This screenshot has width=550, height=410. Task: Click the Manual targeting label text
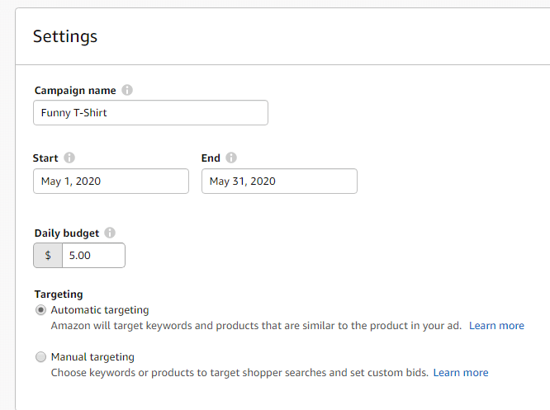[x=92, y=356]
